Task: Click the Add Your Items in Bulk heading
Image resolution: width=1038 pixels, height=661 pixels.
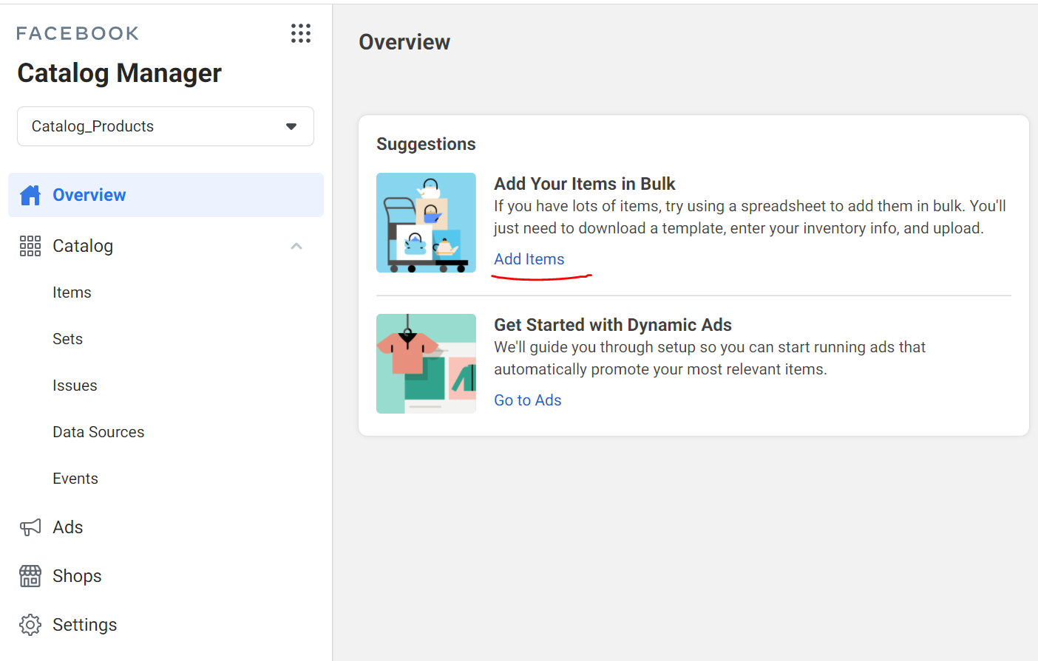Action: pyautogui.click(x=584, y=184)
